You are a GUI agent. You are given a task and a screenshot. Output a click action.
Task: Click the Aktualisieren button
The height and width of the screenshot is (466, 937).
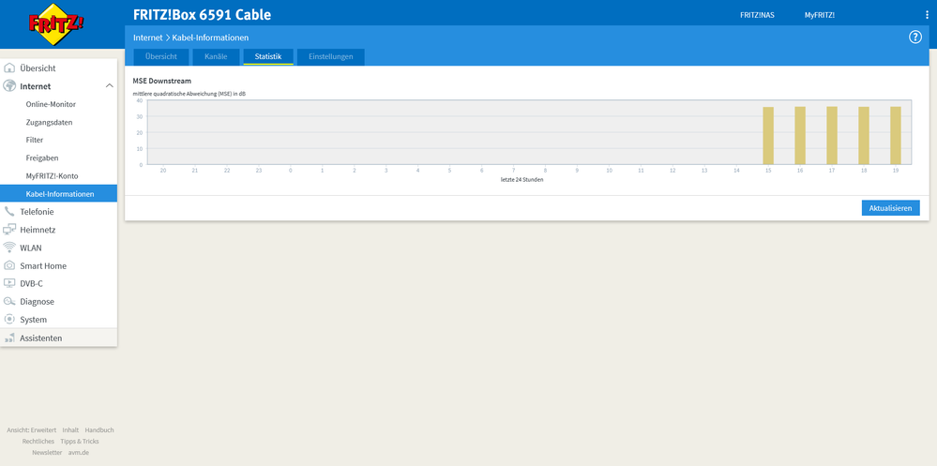(x=890, y=208)
